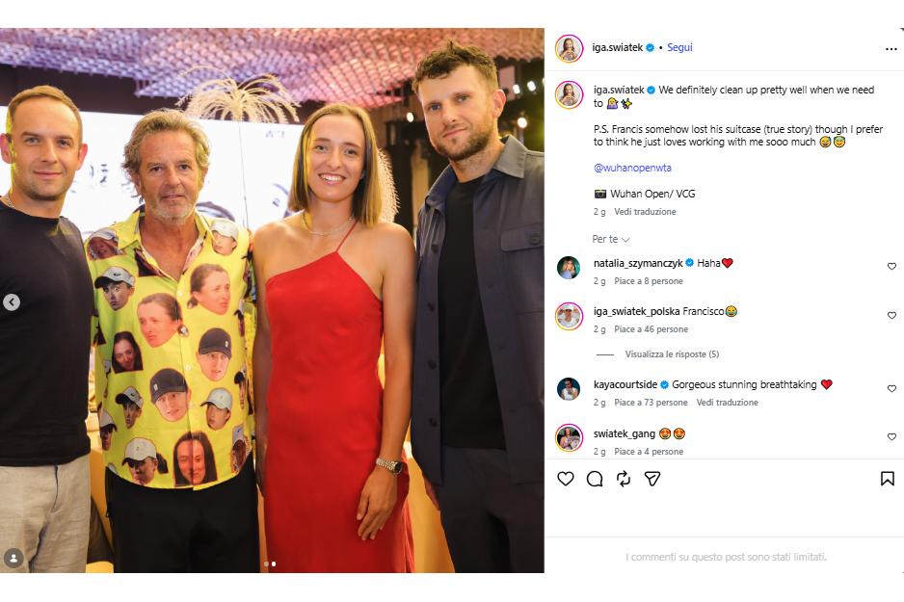Open iga.swiatek profile avatar in header
Viewport: 904px width, 602px height.
click(x=569, y=48)
